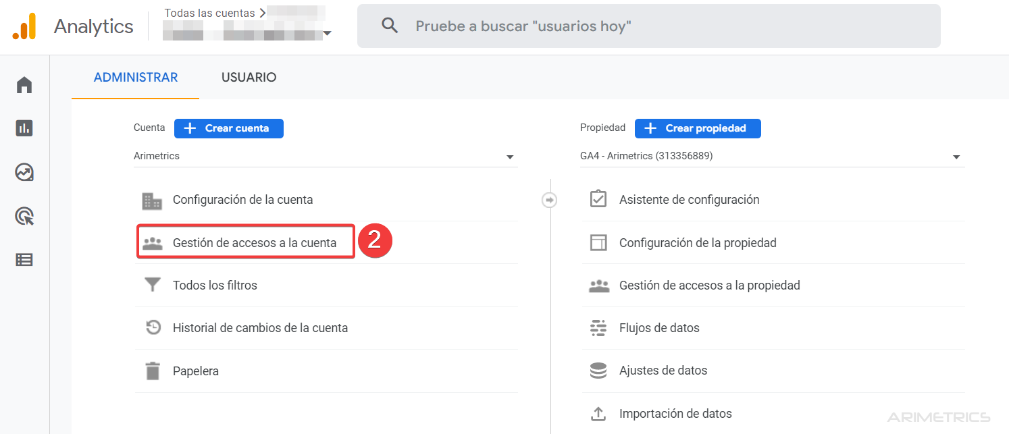Switch to the USUARIO tab

pos(249,77)
